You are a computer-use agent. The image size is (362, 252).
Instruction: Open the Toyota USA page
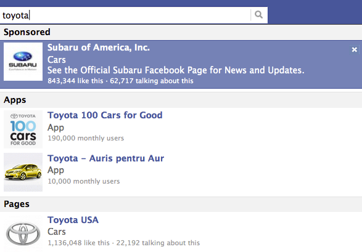click(73, 220)
